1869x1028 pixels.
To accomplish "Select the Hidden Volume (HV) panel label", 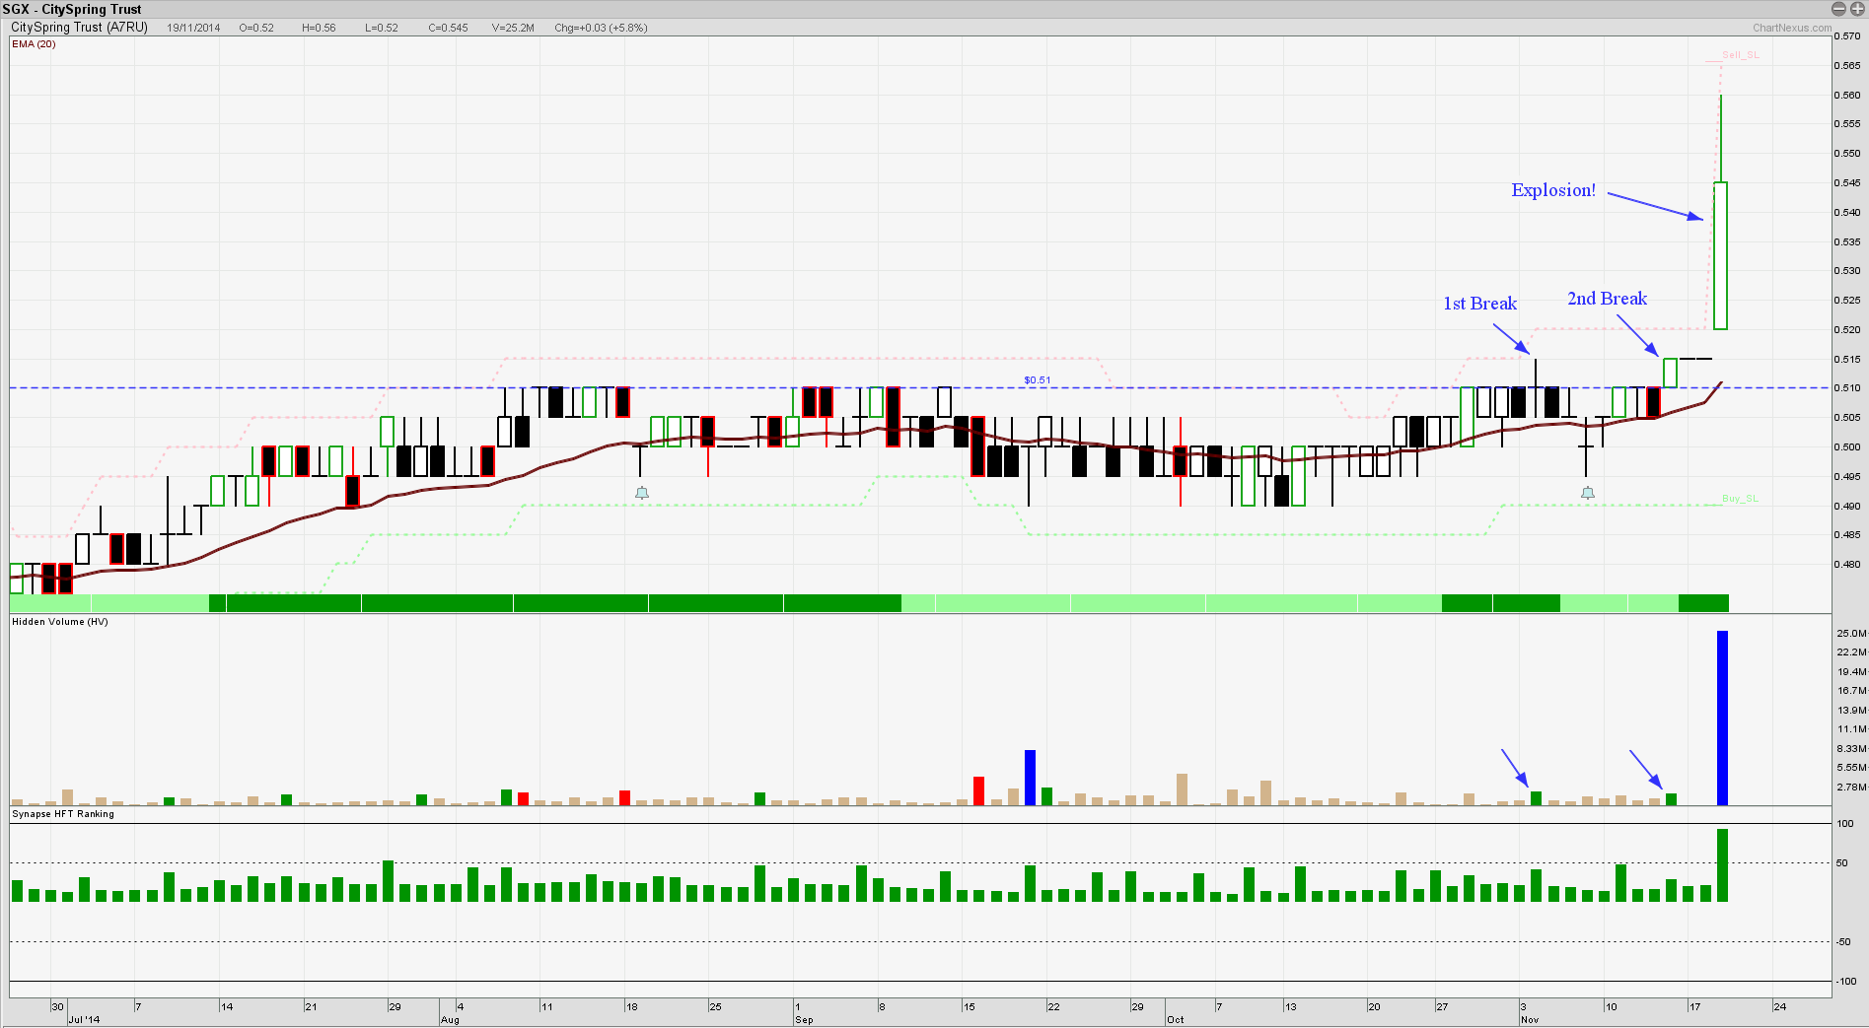I will (x=59, y=622).
